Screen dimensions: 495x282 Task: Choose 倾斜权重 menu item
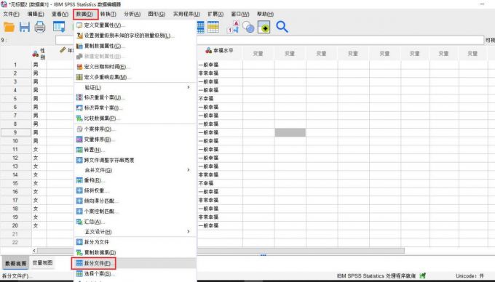[x=135, y=190]
